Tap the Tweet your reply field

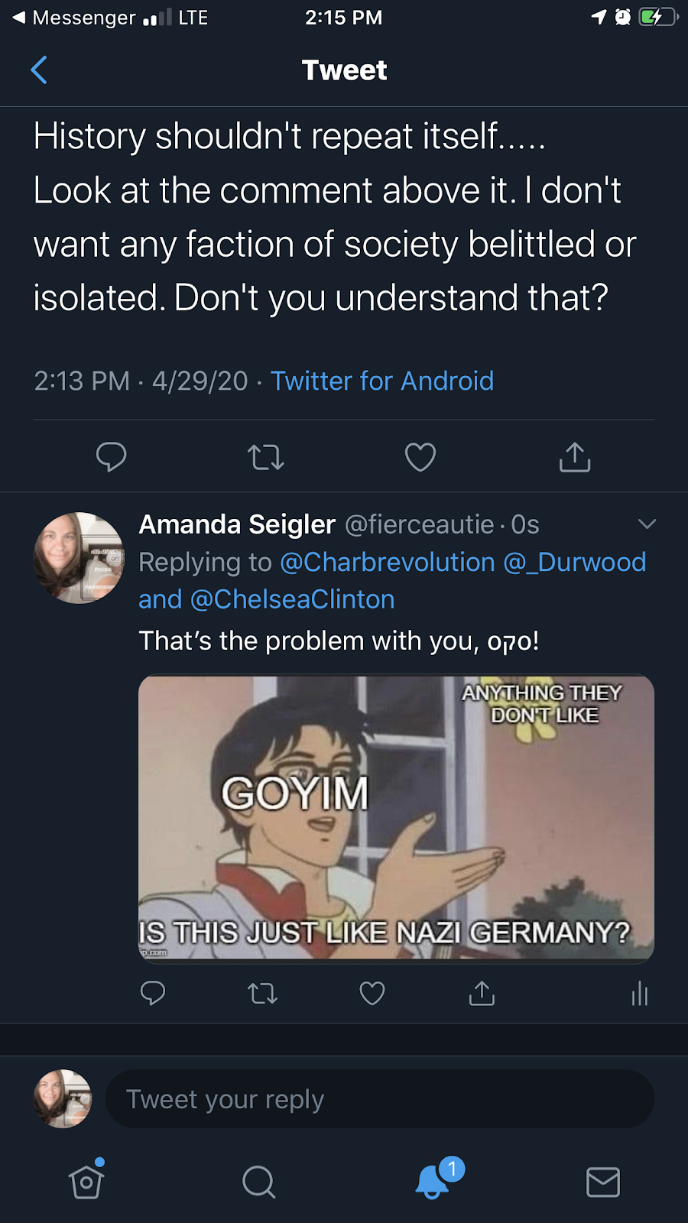click(379, 1099)
